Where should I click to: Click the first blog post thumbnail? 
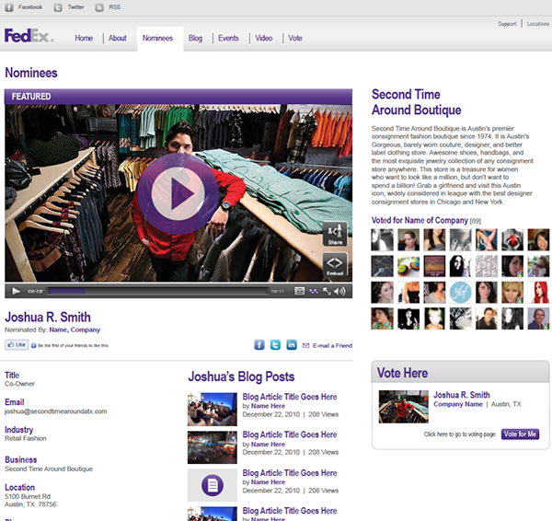[213, 409]
